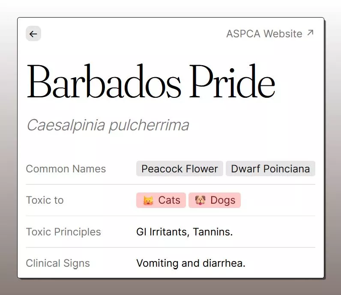The width and height of the screenshot is (341, 295).
Task: Click the Common Names label
Action: [66, 169]
